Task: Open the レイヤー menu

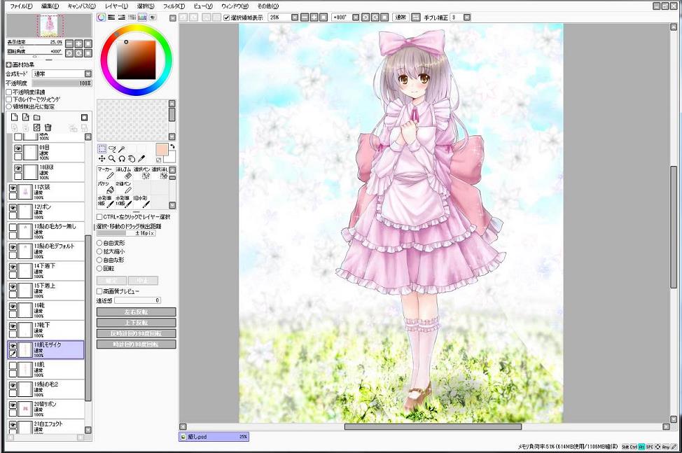Action: click(116, 6)
